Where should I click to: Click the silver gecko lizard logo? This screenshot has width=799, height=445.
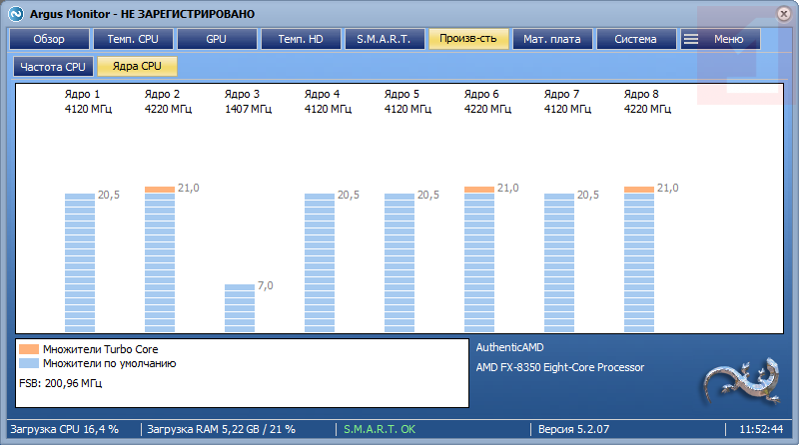coord(741,381)
